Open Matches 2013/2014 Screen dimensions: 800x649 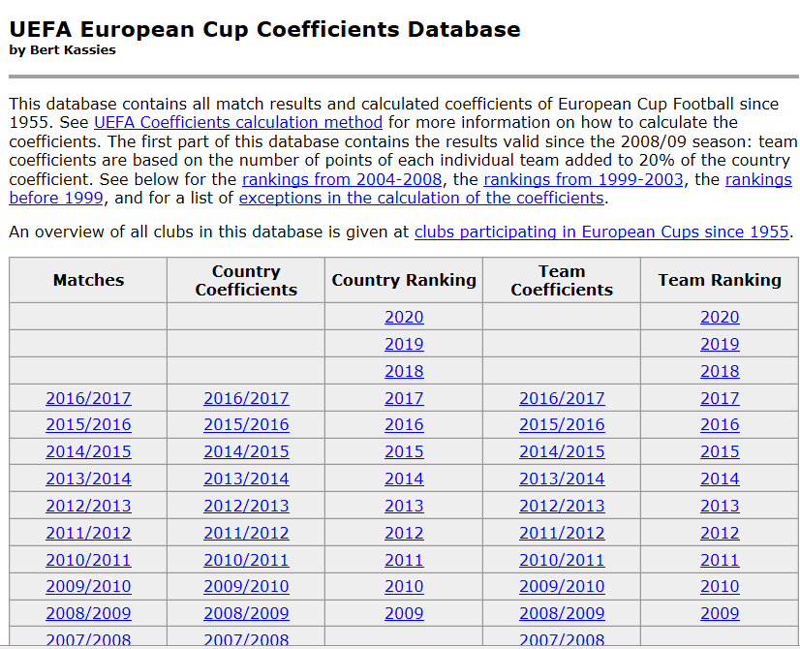[x=89, y=479]
